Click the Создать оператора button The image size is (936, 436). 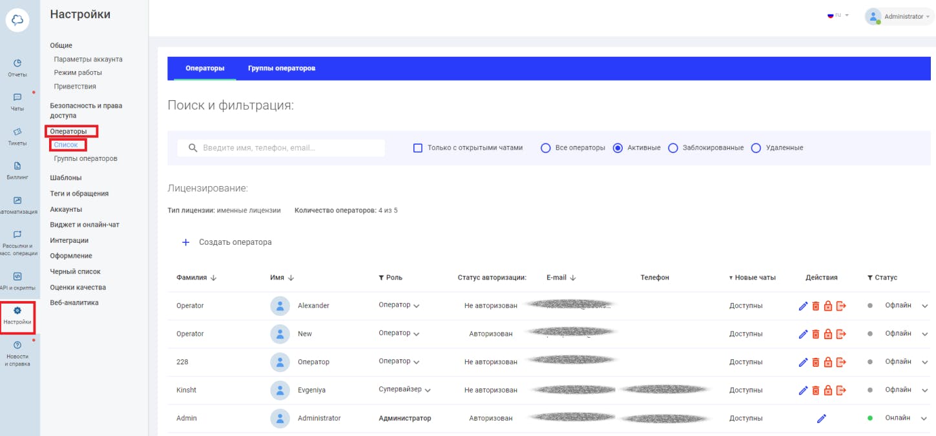click(227, 242)
